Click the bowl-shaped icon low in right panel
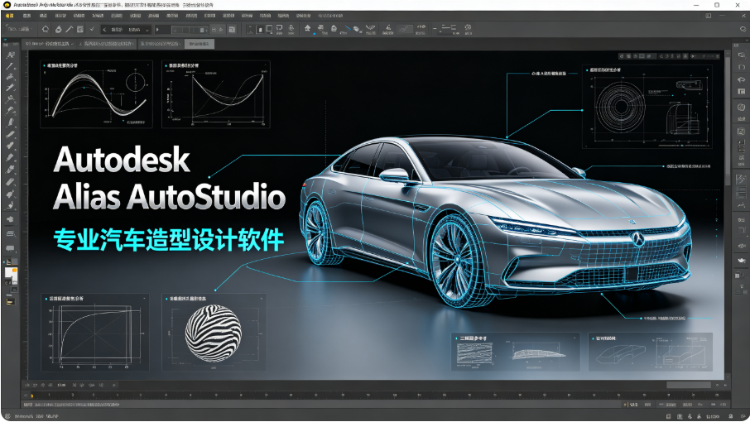Viewport: 750px width, 422px height. [x=742, y=261]
